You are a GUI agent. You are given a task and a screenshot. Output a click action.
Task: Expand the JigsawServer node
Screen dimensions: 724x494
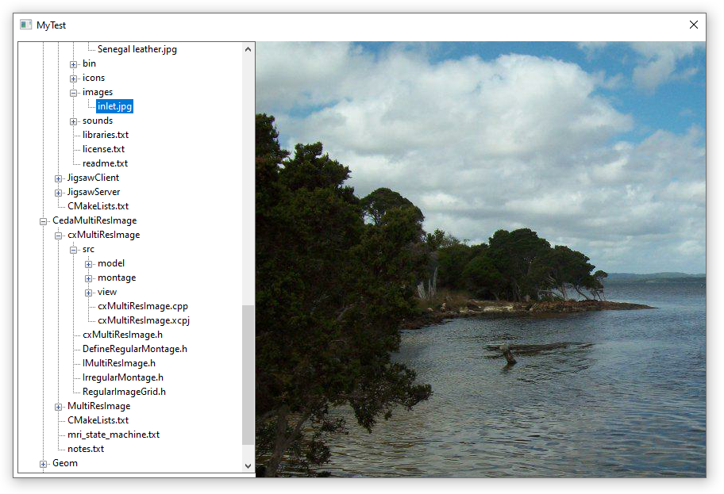pos(58,193)
